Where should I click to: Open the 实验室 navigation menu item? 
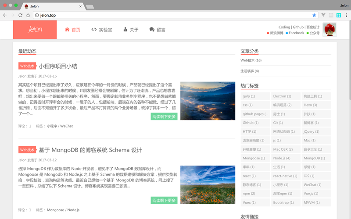(x=101, y=30)
